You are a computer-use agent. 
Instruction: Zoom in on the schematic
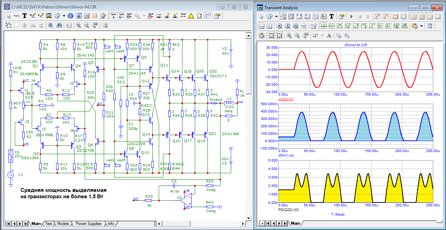(x=78, y=25)
